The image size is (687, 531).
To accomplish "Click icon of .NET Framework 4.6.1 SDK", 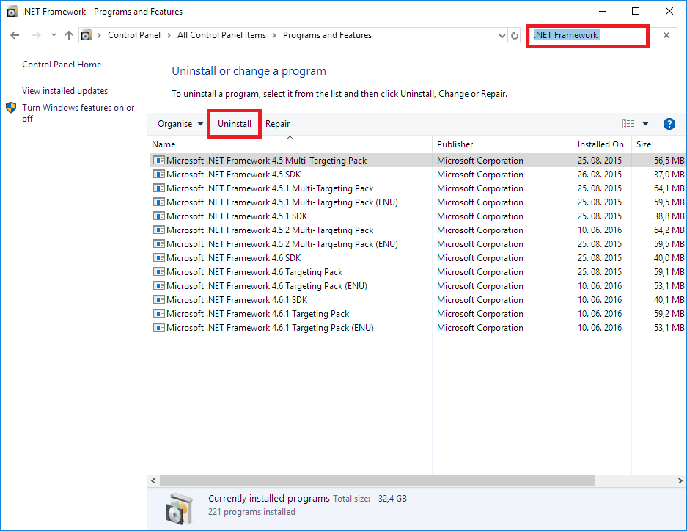I will pyautogui.click(x=158, y=300).
